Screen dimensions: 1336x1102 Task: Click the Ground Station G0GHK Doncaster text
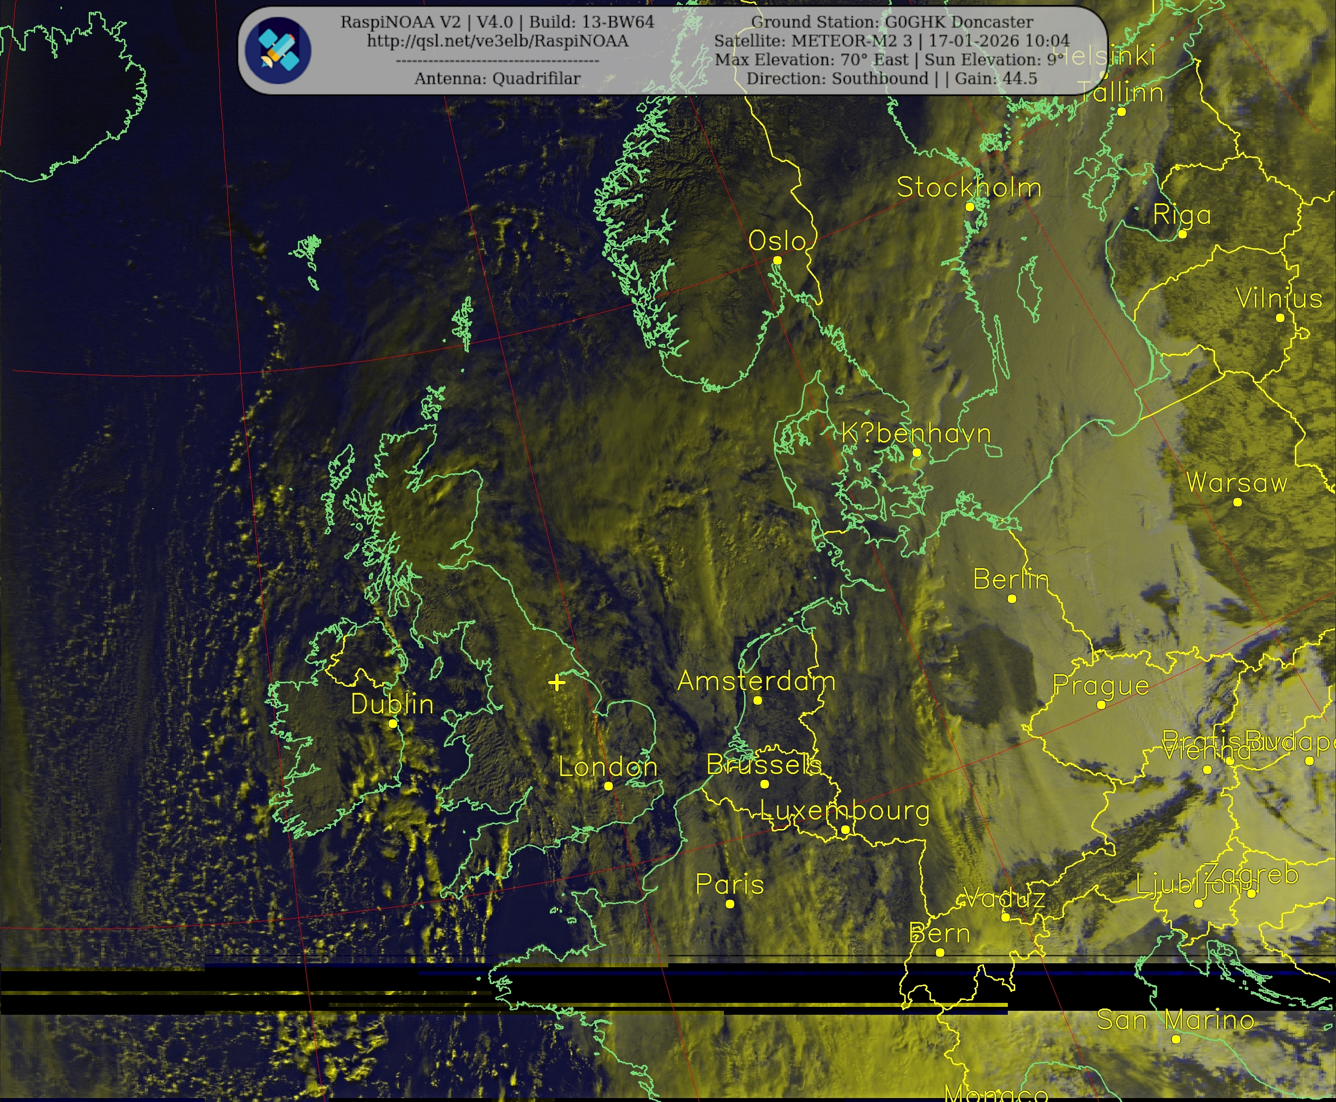[892, 22]
